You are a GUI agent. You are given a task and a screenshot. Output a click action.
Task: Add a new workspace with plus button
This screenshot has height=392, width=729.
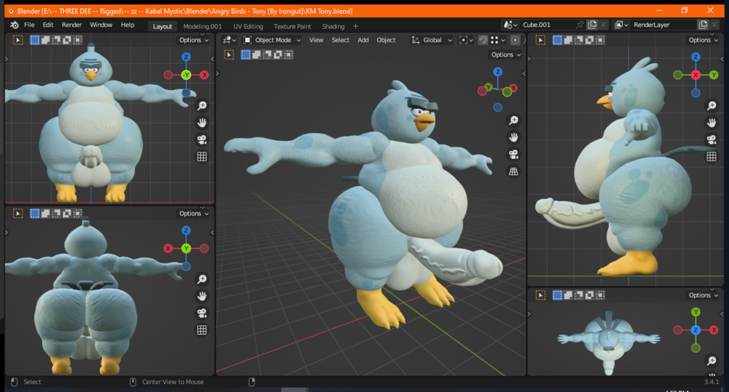click(355, 27)
